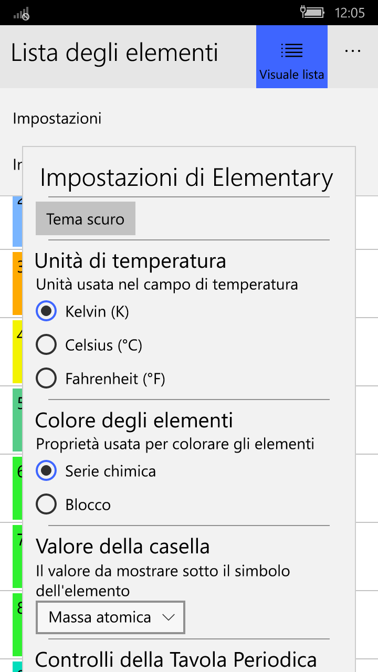The image size is (378, 672).
Task: Open the dropdown chevron next to Massa atomica
Action: click(x=168, y=618)
